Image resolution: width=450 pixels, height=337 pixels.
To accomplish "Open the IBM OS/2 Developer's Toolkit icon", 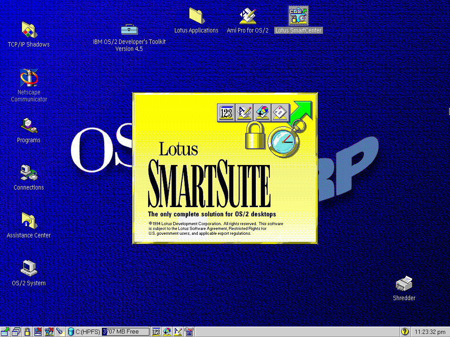I will pos(129,29).
